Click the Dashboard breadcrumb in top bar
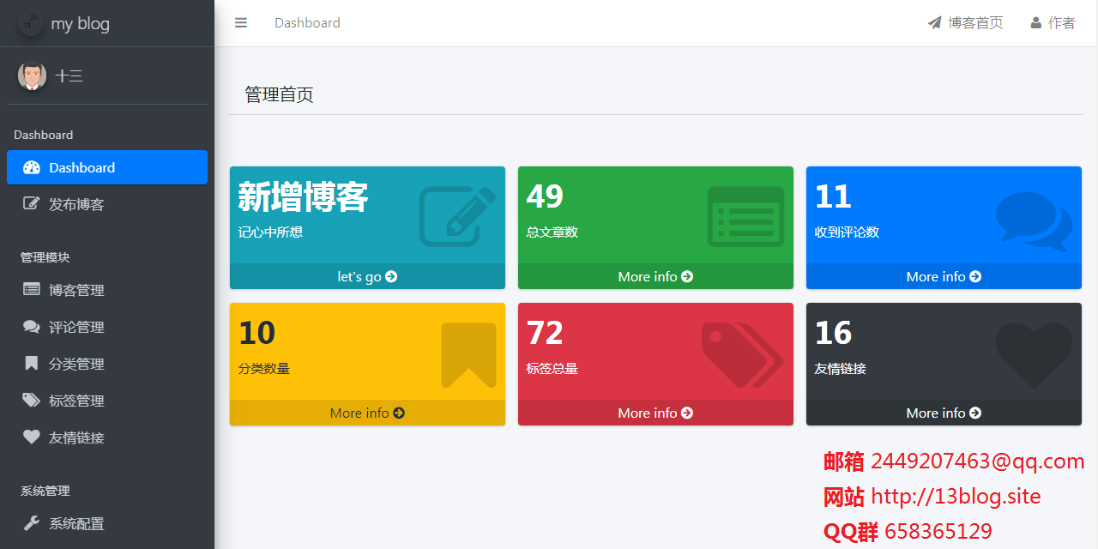 (x=307, y=23)
